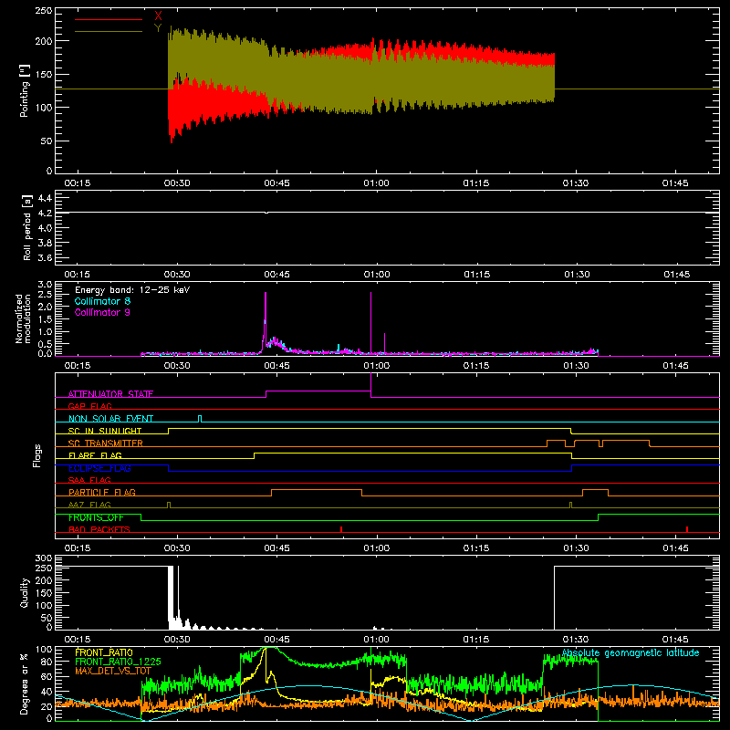
Task: Click the FRONT_RATIO legend label
Action: (x=104, y=652)
